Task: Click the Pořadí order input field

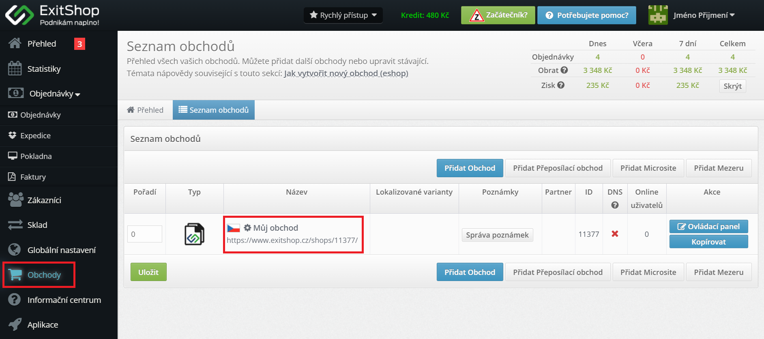Action: click(x=145, y=234)
